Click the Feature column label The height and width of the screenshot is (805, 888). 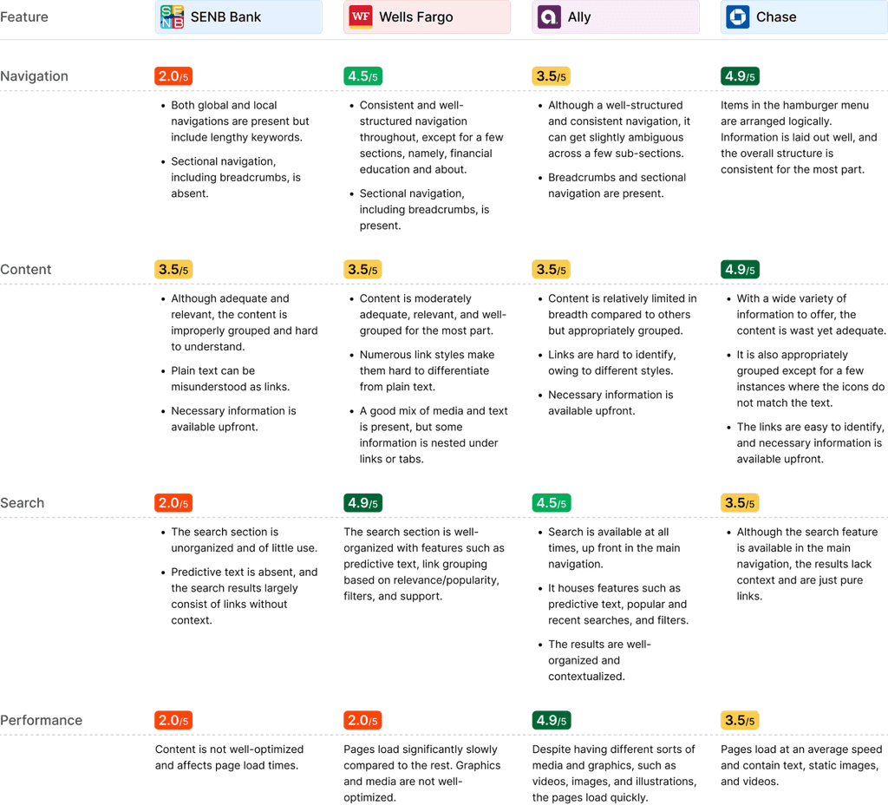coord(23,17)
